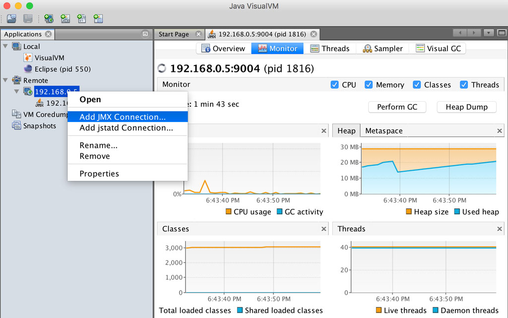Close the Applications panel tab

click(x=48, y=34)
